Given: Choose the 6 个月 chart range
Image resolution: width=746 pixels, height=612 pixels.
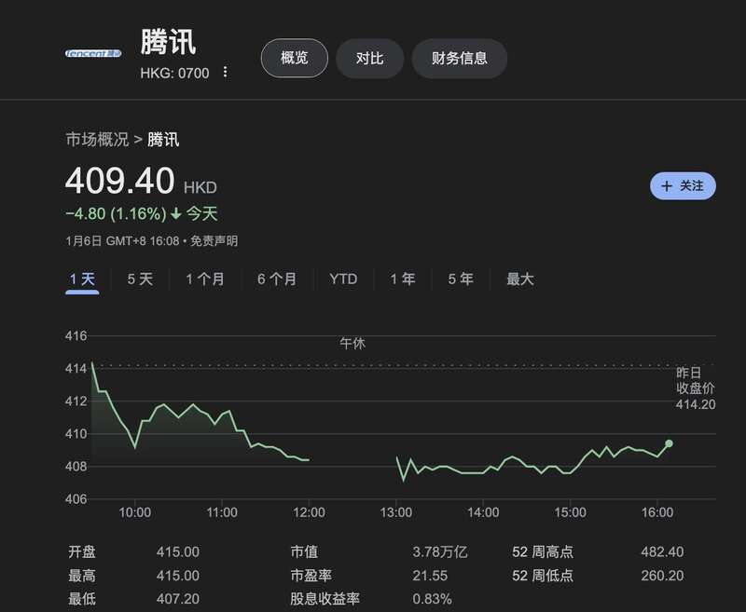Looking at the screenshot, I should [x=277, y=279].
